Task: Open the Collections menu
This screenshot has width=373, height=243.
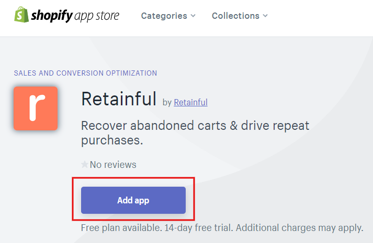Action: pyautogui.click(x=240, y=16)
